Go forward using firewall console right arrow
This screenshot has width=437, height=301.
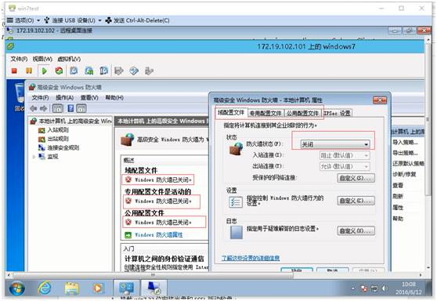point(44,108)
